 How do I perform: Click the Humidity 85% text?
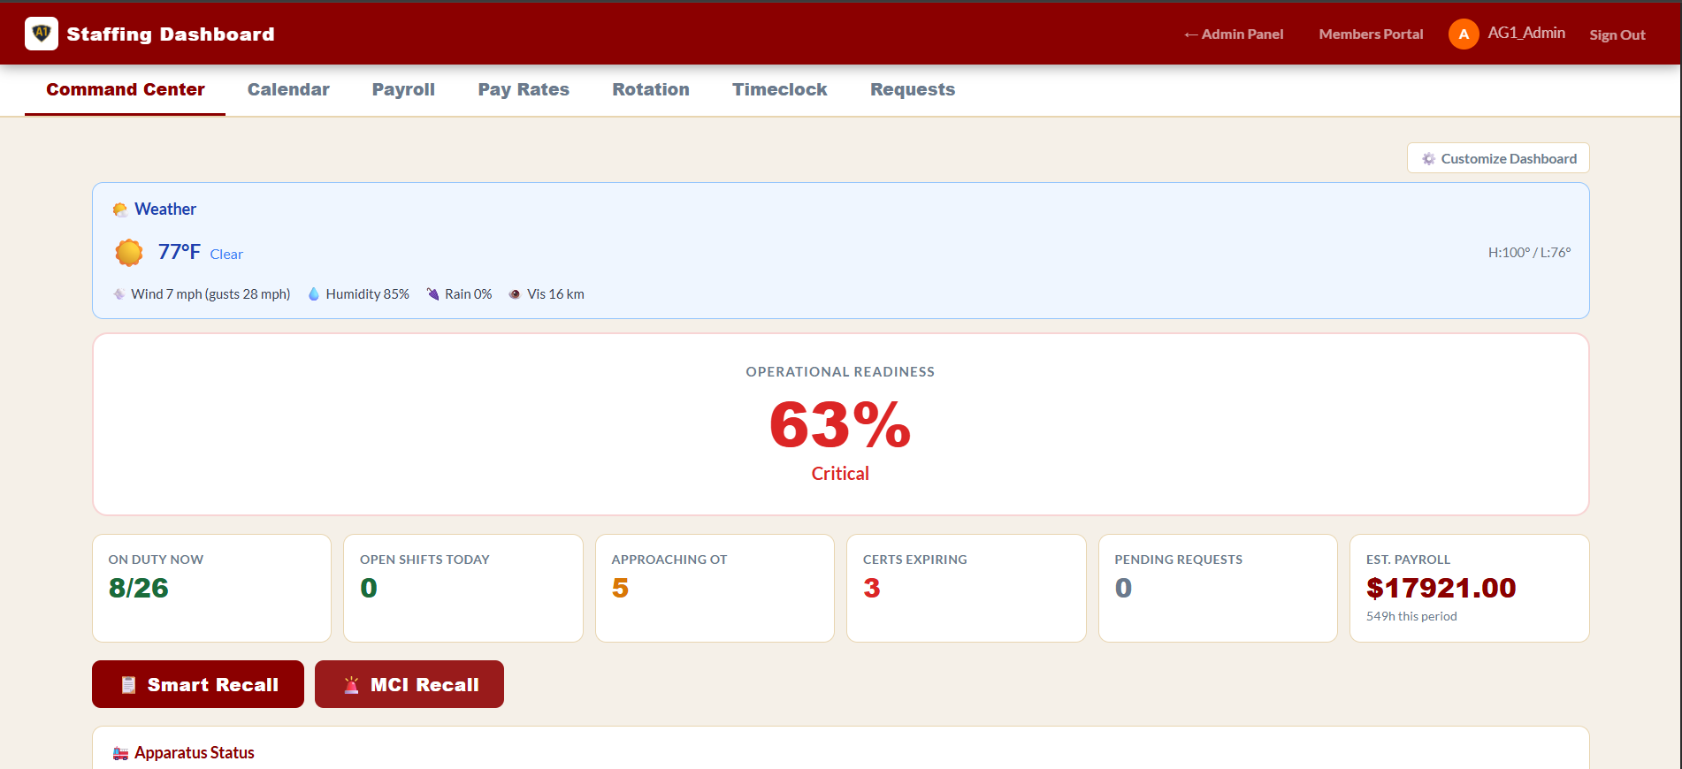click(x=367, y=294)
